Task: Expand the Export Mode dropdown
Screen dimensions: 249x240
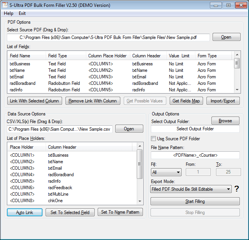Action: pos(191,189)
